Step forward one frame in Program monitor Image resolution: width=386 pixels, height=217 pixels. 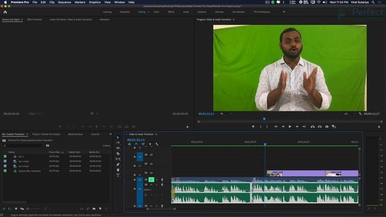pyautogui.click(x=297, y=127)
